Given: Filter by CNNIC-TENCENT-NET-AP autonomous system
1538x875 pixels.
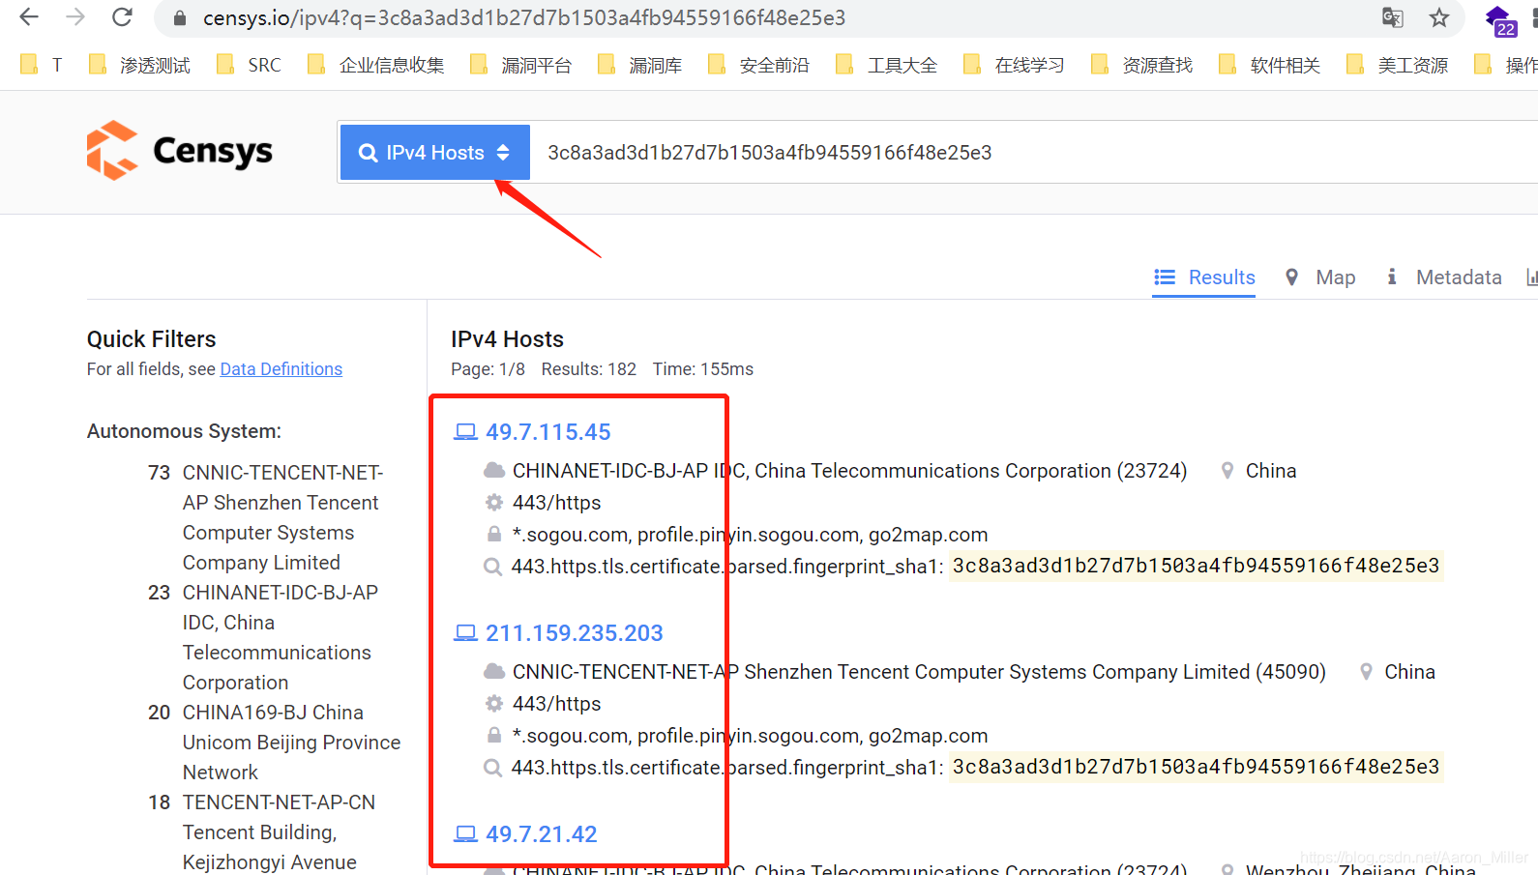Looking at the screenshot, I should pyautogui.click(x=282, y=517).
